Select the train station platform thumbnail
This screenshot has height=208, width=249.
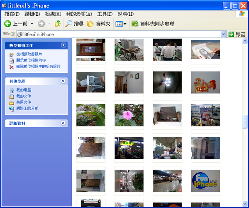167,181
